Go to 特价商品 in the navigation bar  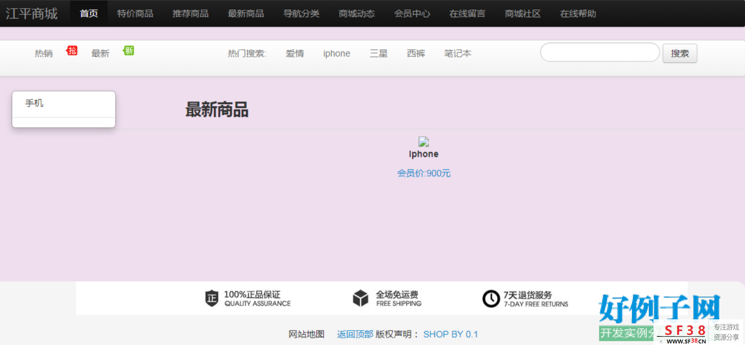pos(135,14)
